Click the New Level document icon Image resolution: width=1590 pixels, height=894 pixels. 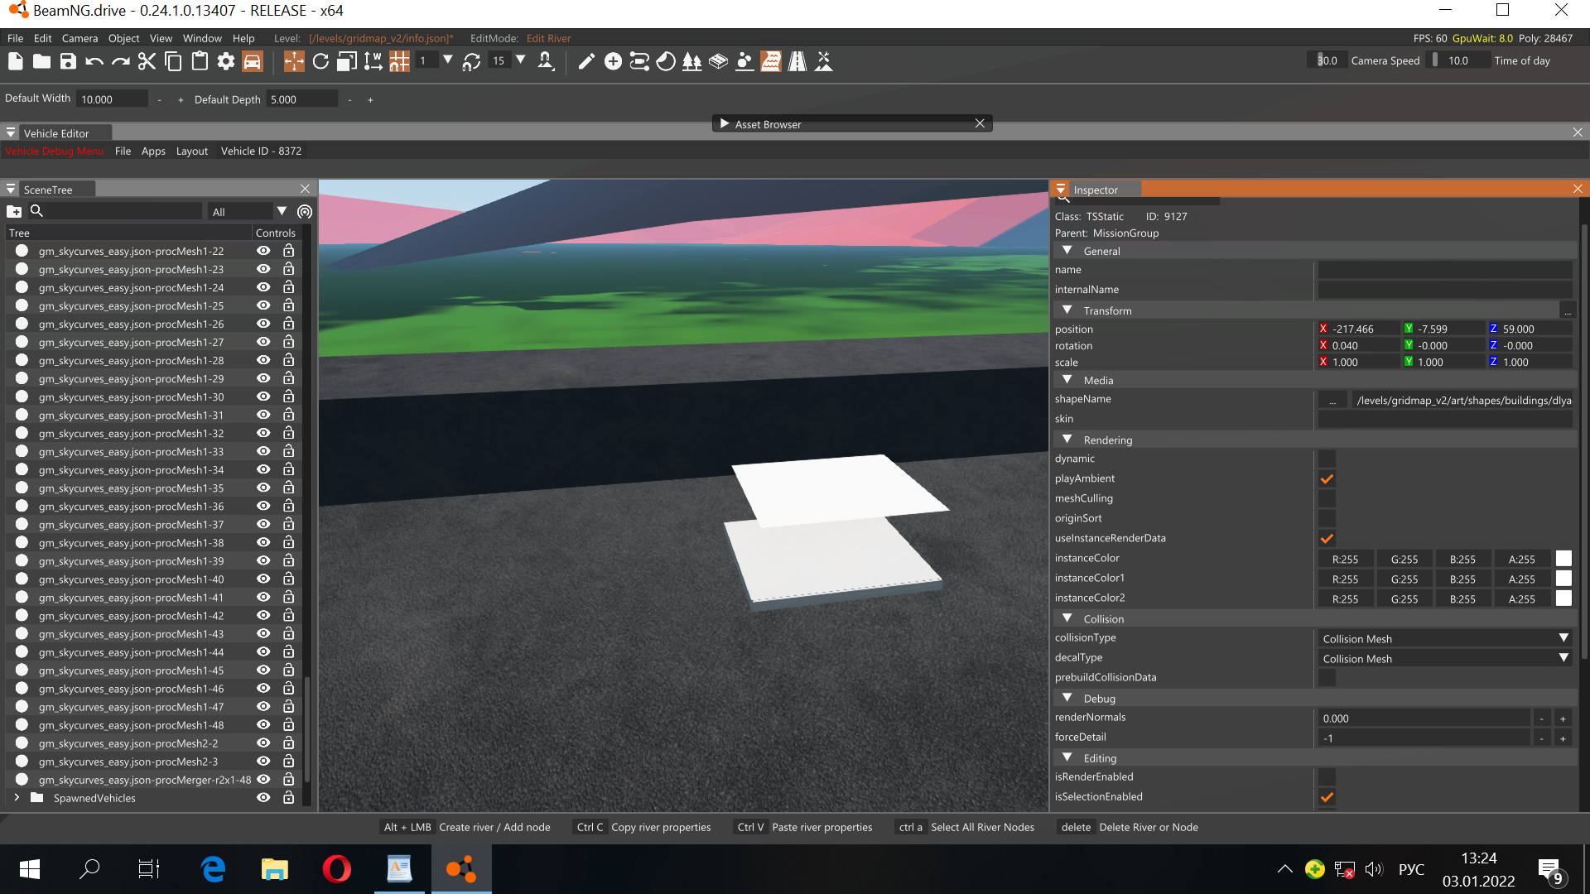[x=15, y=61]
